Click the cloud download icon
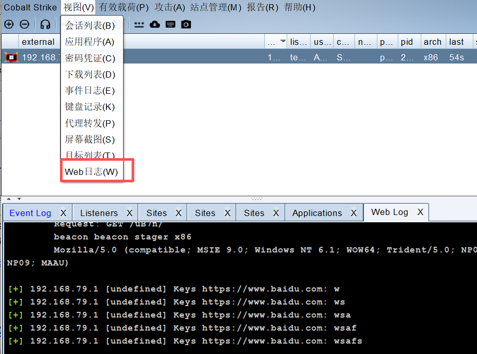 click(155, 24)
